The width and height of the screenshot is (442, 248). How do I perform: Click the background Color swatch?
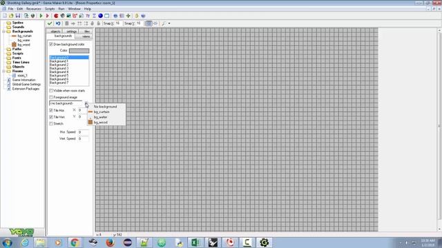pyautogui.click(x=79, y=50)
